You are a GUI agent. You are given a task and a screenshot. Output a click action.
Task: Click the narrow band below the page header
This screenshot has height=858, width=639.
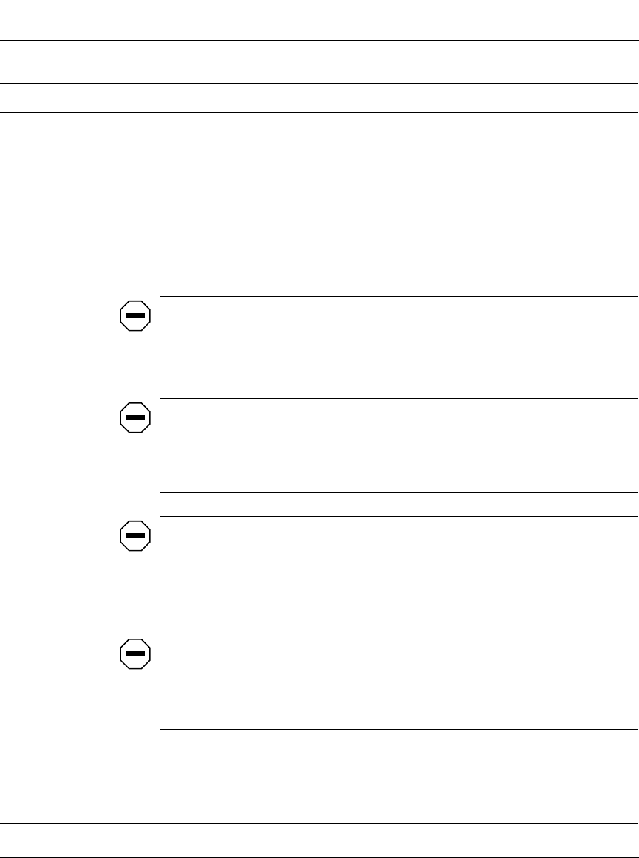pyautogui.click(x=319, y=98)
